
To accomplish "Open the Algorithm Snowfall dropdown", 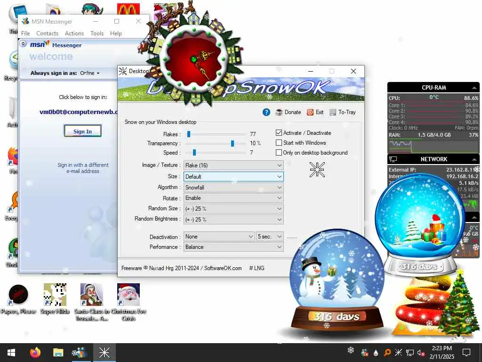I will pos(233,188).
